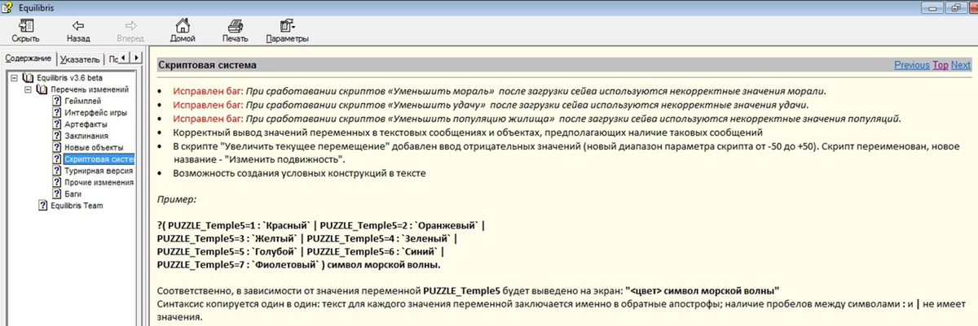The width and height of the screenshot is (978, 326).
Task: Select the highlighted Скриптовая система topic
Action: click(x=99, y=159)
